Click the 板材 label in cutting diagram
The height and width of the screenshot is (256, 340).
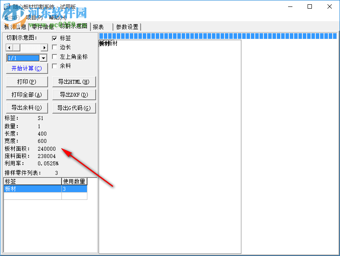click(x=108, y=44)
